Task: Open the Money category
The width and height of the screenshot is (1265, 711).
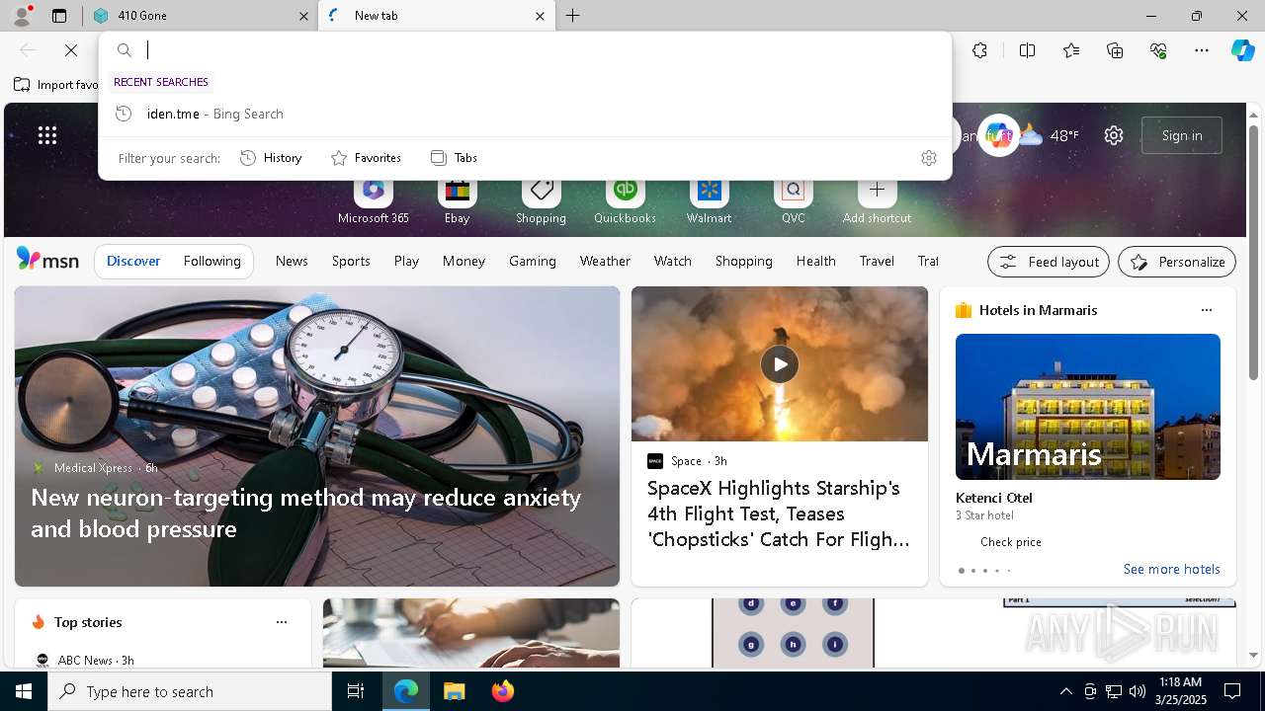Action: (464, 262)
